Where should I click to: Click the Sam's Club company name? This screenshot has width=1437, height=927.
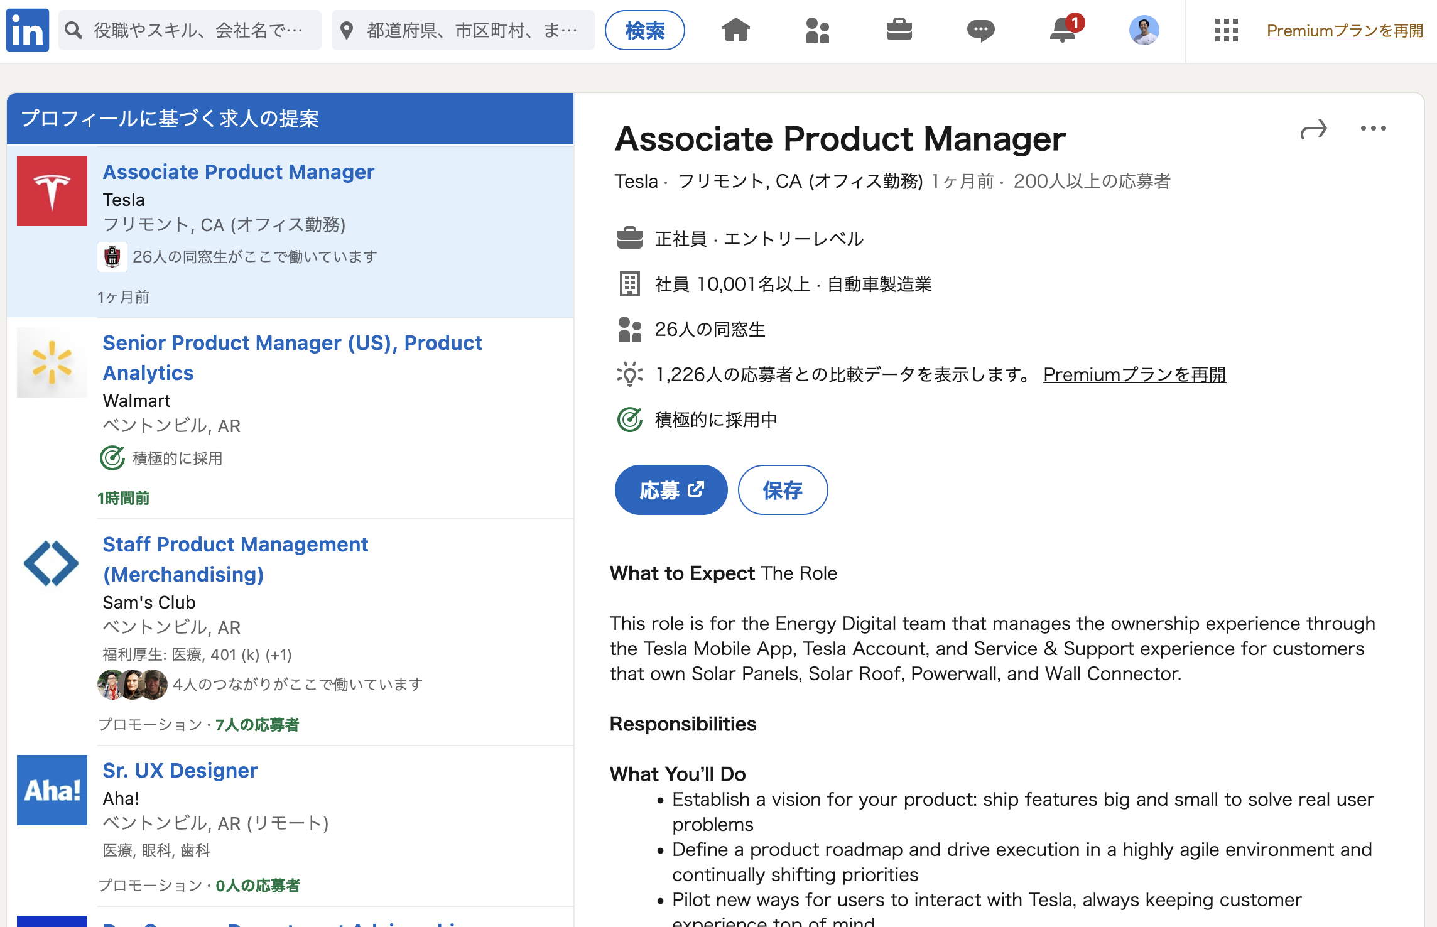click(149, 602)
